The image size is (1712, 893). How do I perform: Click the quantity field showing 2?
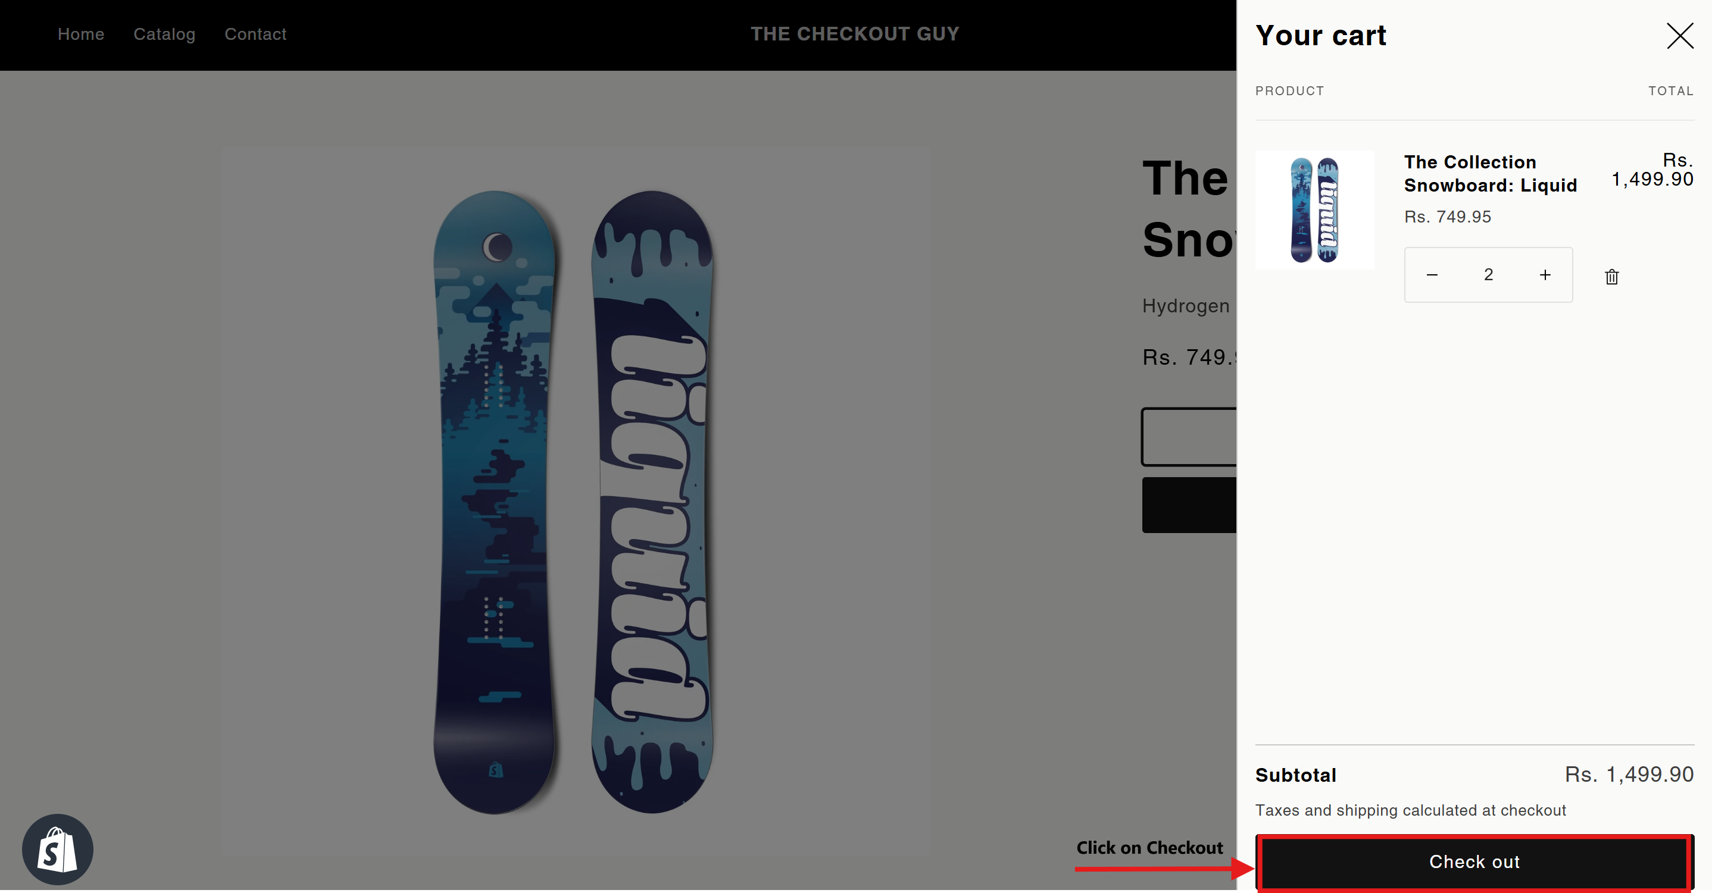click(x=1489, y=275)
